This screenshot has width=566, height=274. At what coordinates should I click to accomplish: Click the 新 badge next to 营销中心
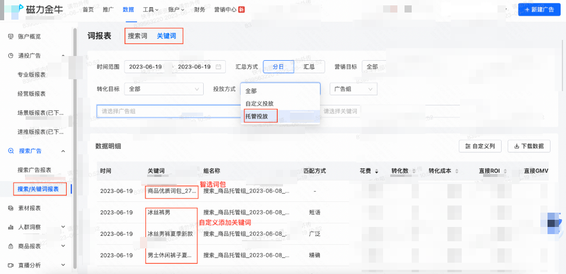click(x=241, y=10)
